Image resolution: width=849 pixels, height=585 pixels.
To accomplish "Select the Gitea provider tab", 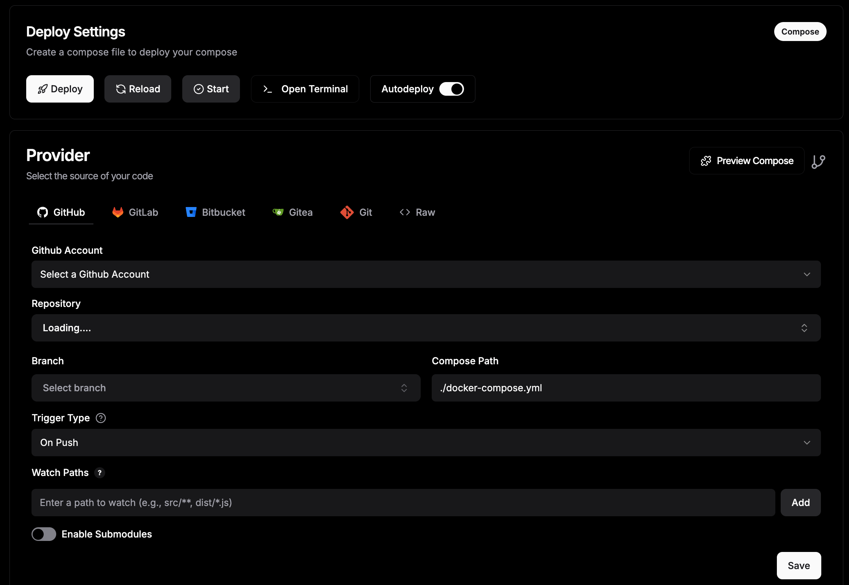I will [x=293, y=212].
